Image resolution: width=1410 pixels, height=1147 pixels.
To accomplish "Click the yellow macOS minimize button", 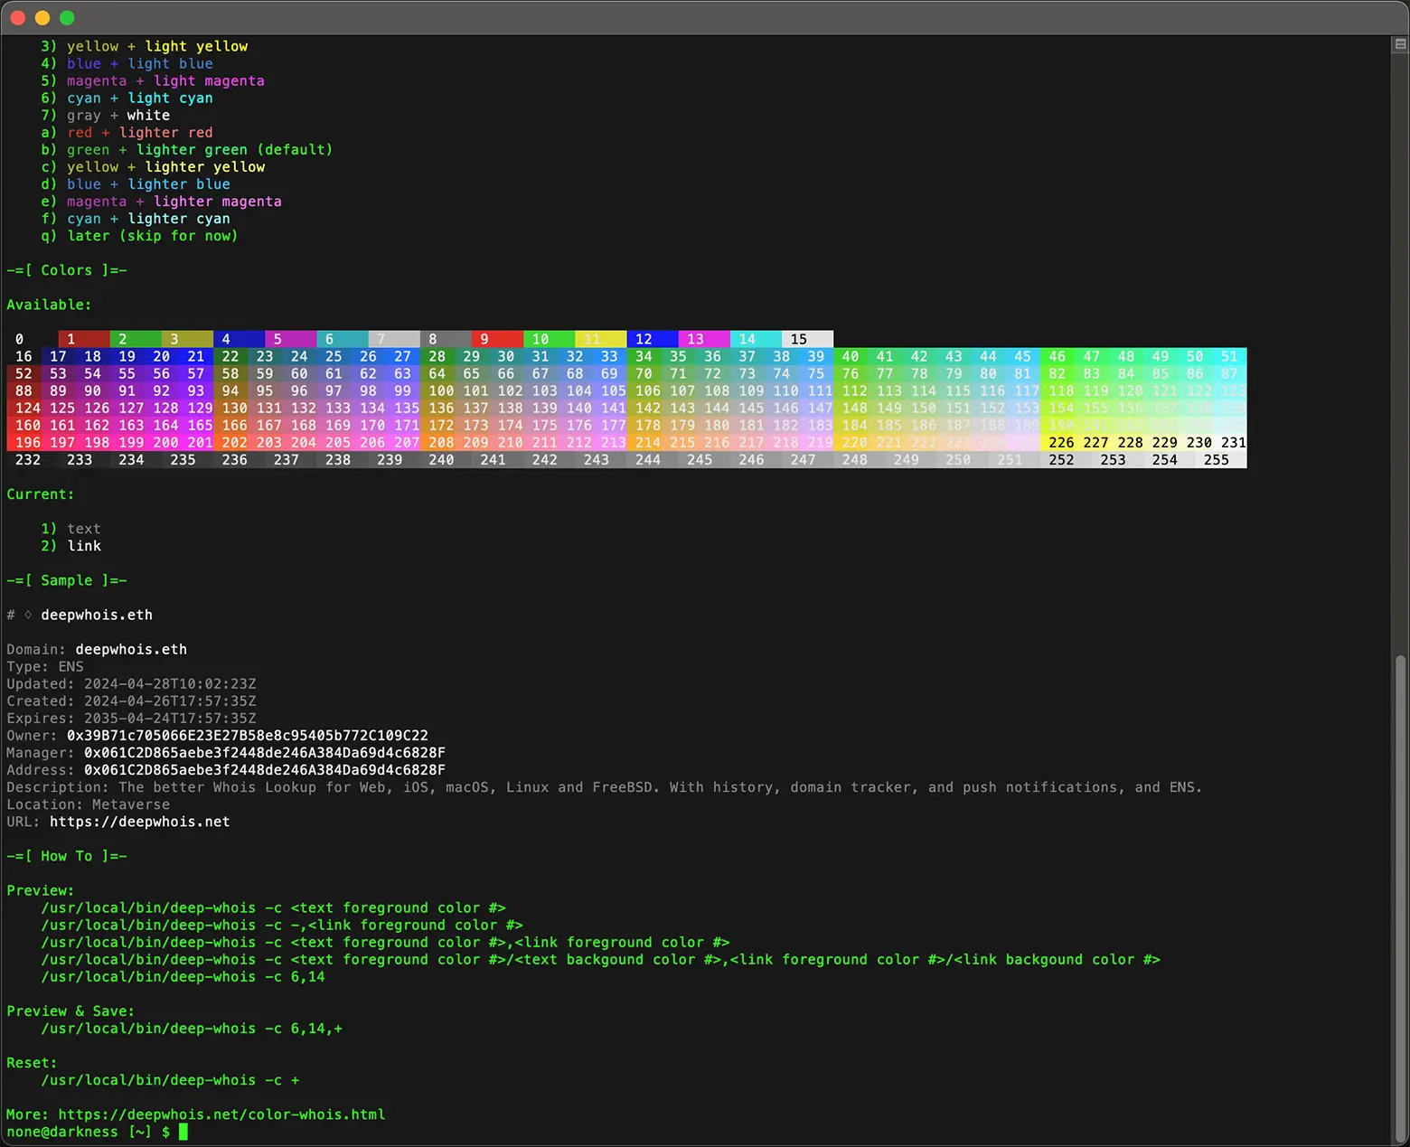I will pyautogui.click(x=41, y=17).
